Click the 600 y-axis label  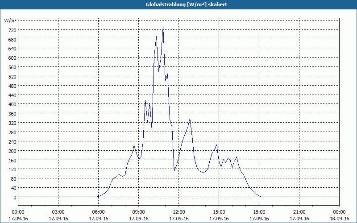[x=12, y=58]
